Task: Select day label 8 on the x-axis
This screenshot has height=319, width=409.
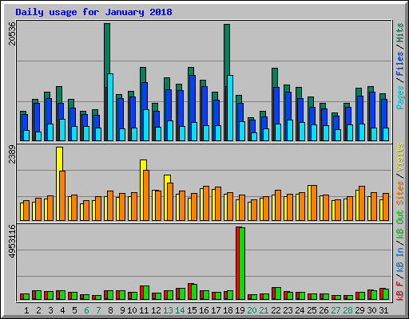Action: (110, 310)
